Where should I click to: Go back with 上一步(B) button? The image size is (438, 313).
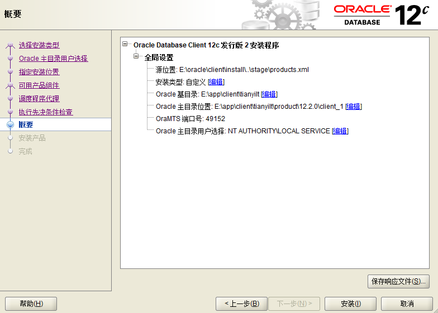coord(241,304)
